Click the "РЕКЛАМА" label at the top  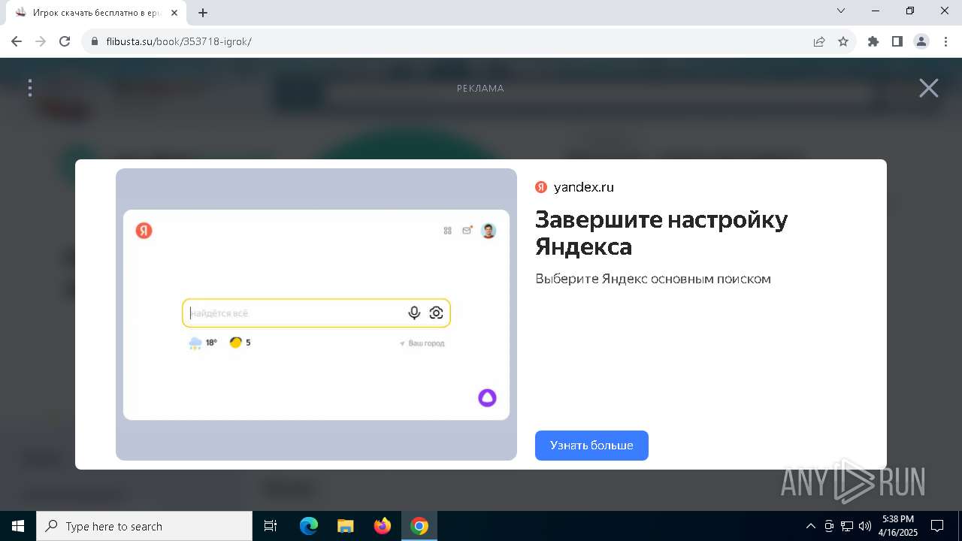(480, 89)
